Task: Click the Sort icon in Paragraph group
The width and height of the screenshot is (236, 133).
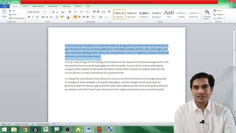Action: pyautogui.click(x=103, y=12)
